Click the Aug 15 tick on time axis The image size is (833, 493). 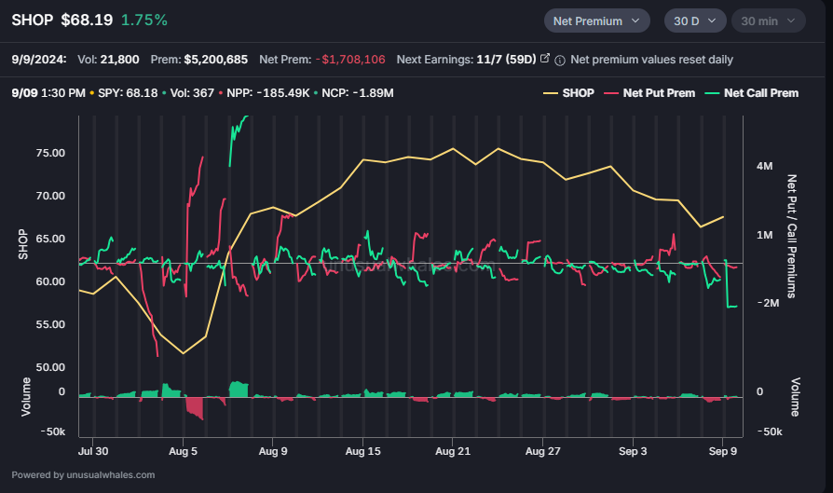click(x=362, y=451)
